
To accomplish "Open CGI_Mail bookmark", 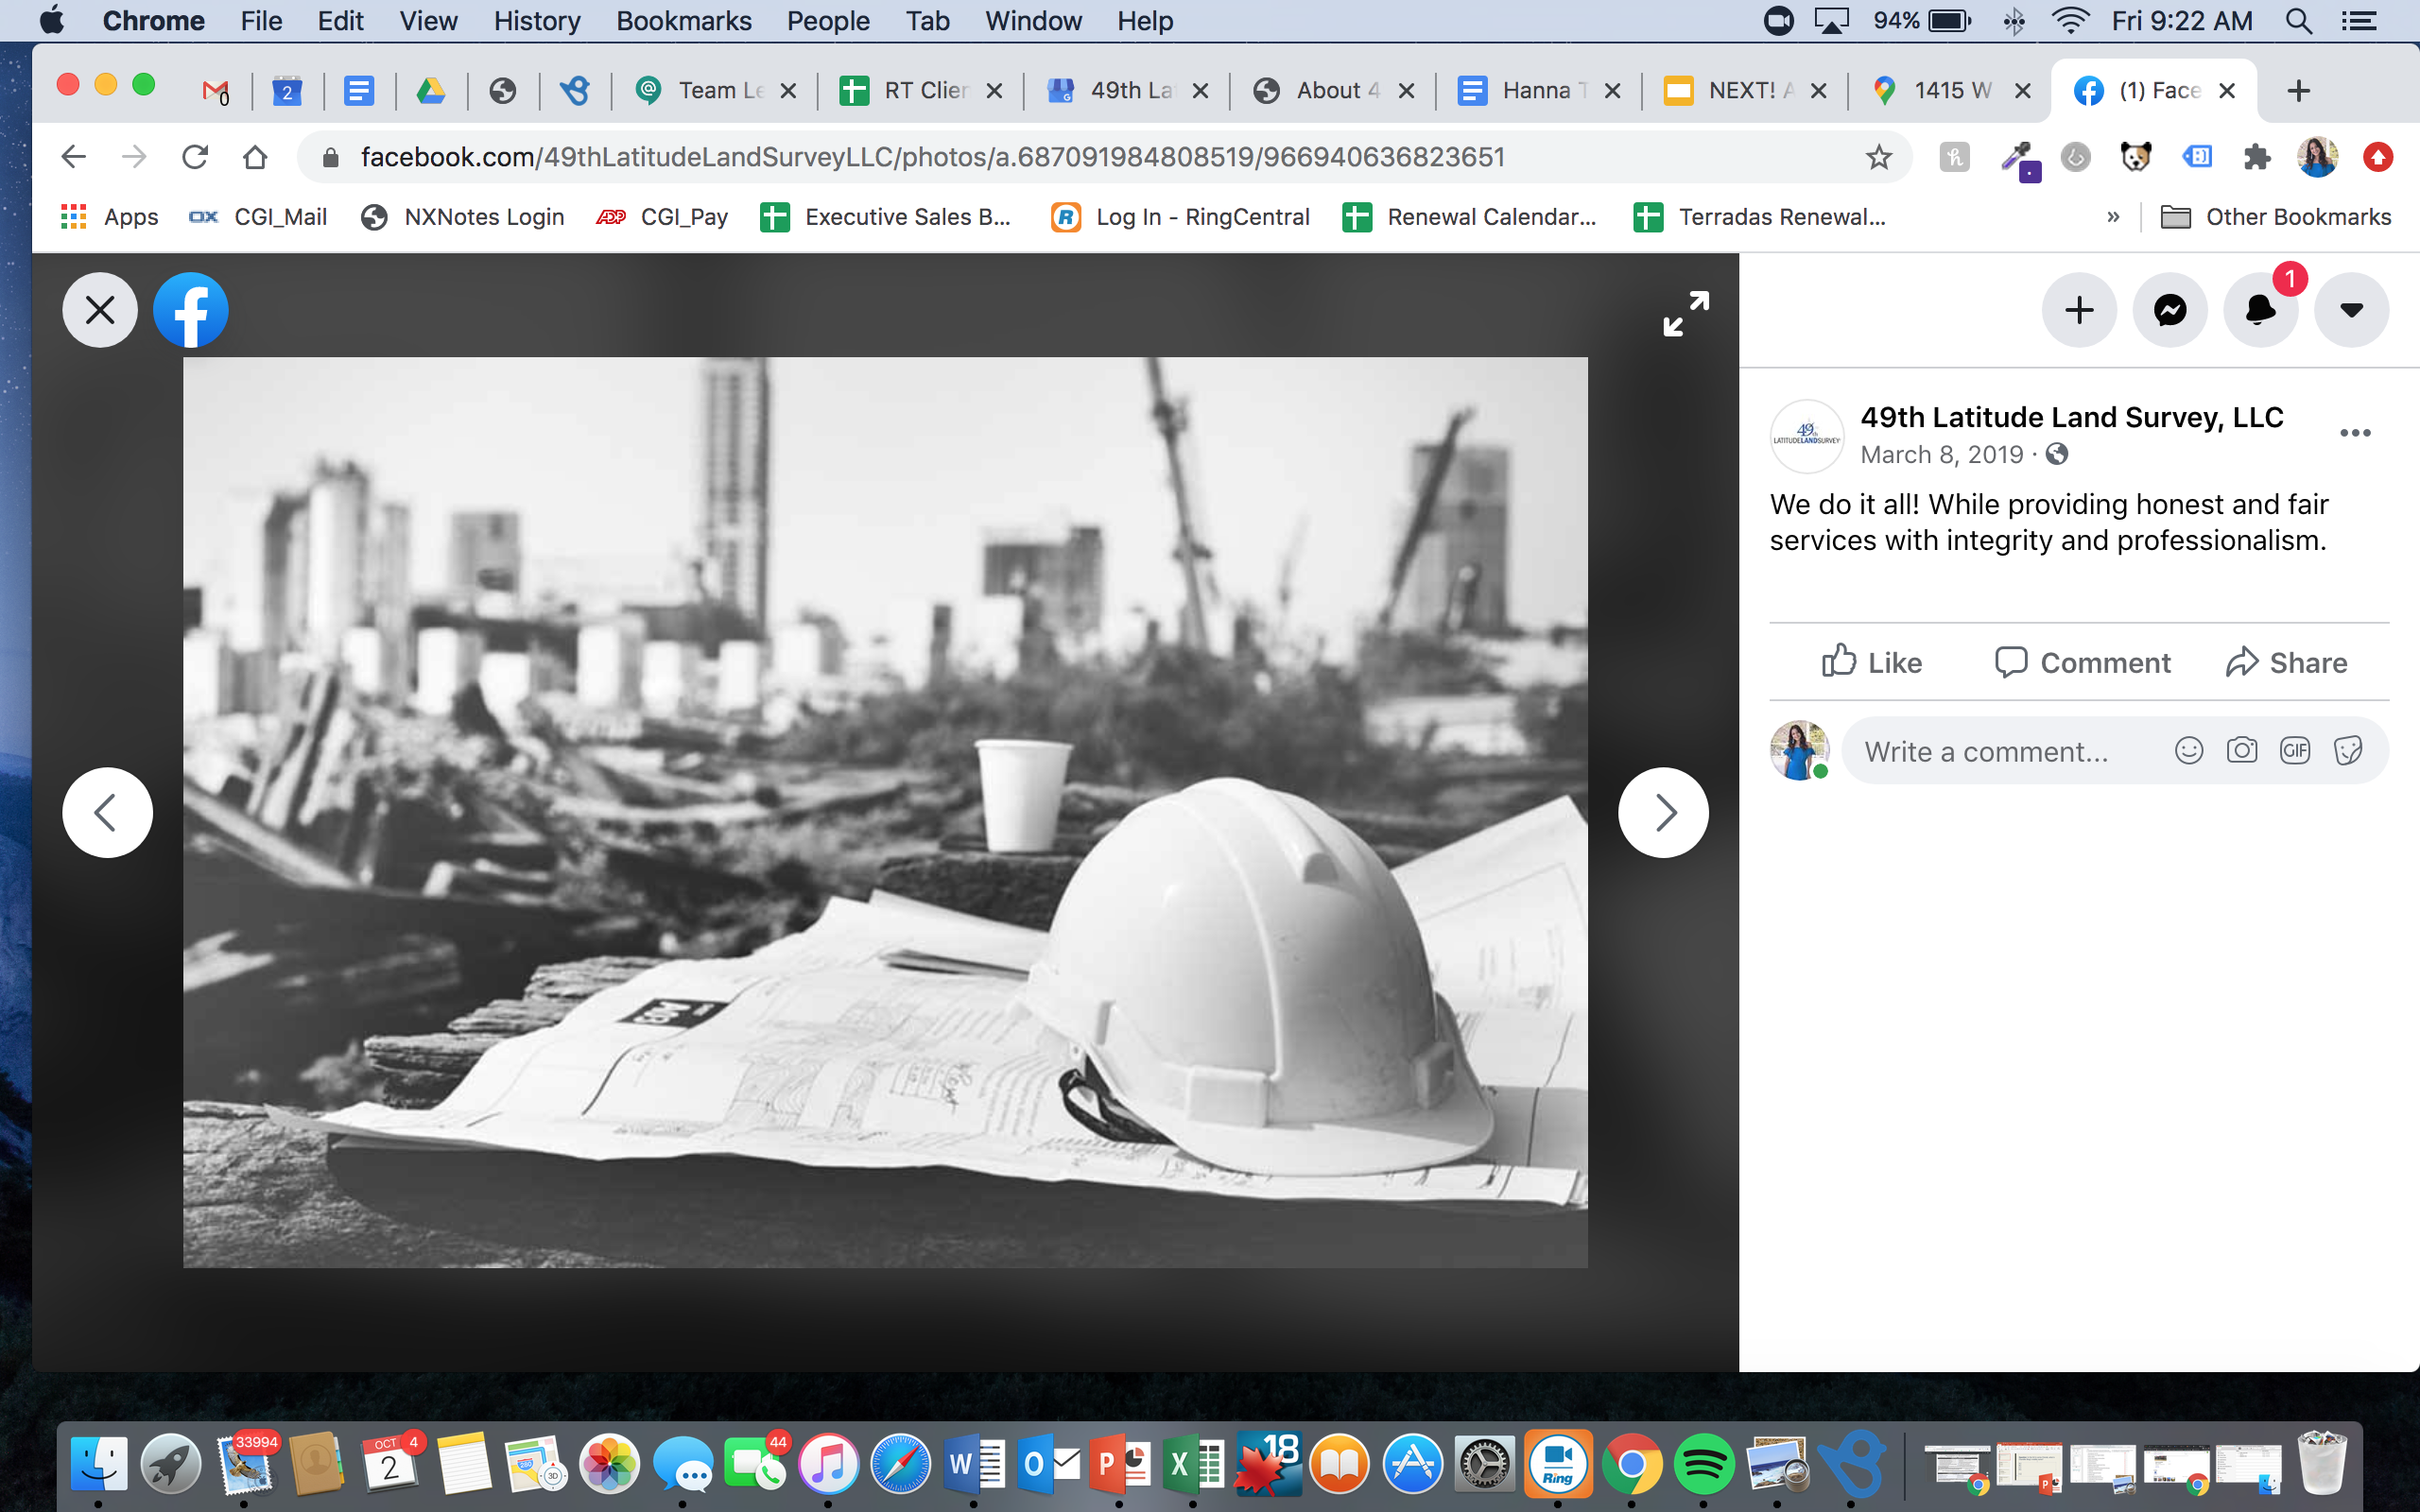I will (x=258, y=217).
